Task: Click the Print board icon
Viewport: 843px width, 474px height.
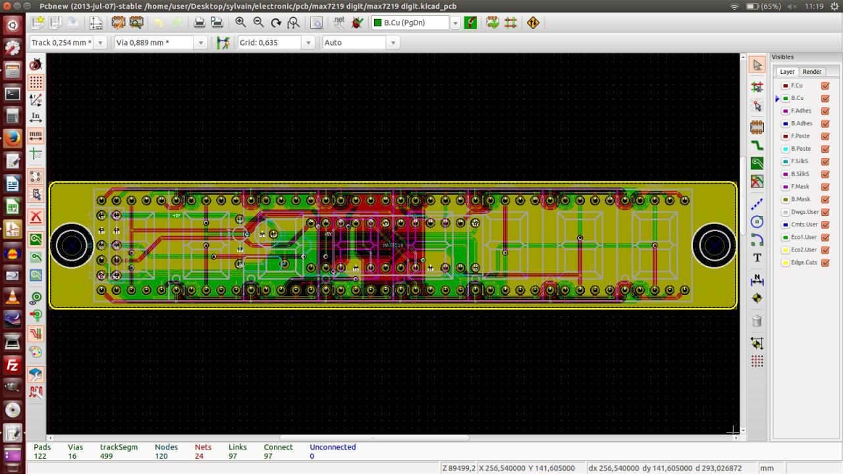Action: 199,22
